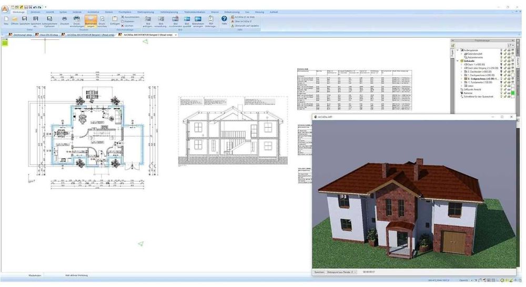Click Löschen in the clipboard group
The height and width of the screenshot is (287, 526).
tap(127, 25)
